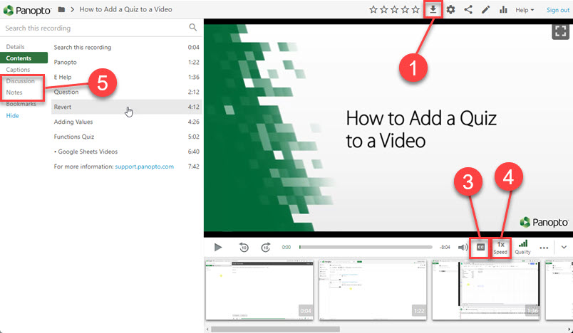
Task: Jump to Functions Quiz entry
Action: pos(126,137)
